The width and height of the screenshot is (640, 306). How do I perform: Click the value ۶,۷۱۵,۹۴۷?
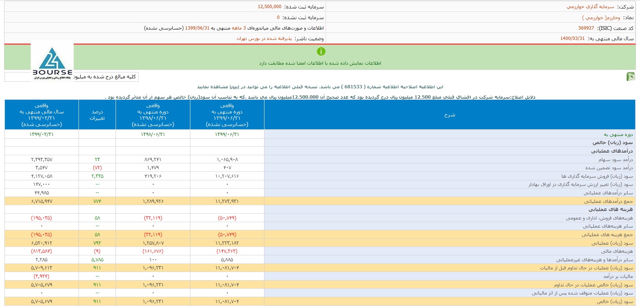tap(41, 201)
